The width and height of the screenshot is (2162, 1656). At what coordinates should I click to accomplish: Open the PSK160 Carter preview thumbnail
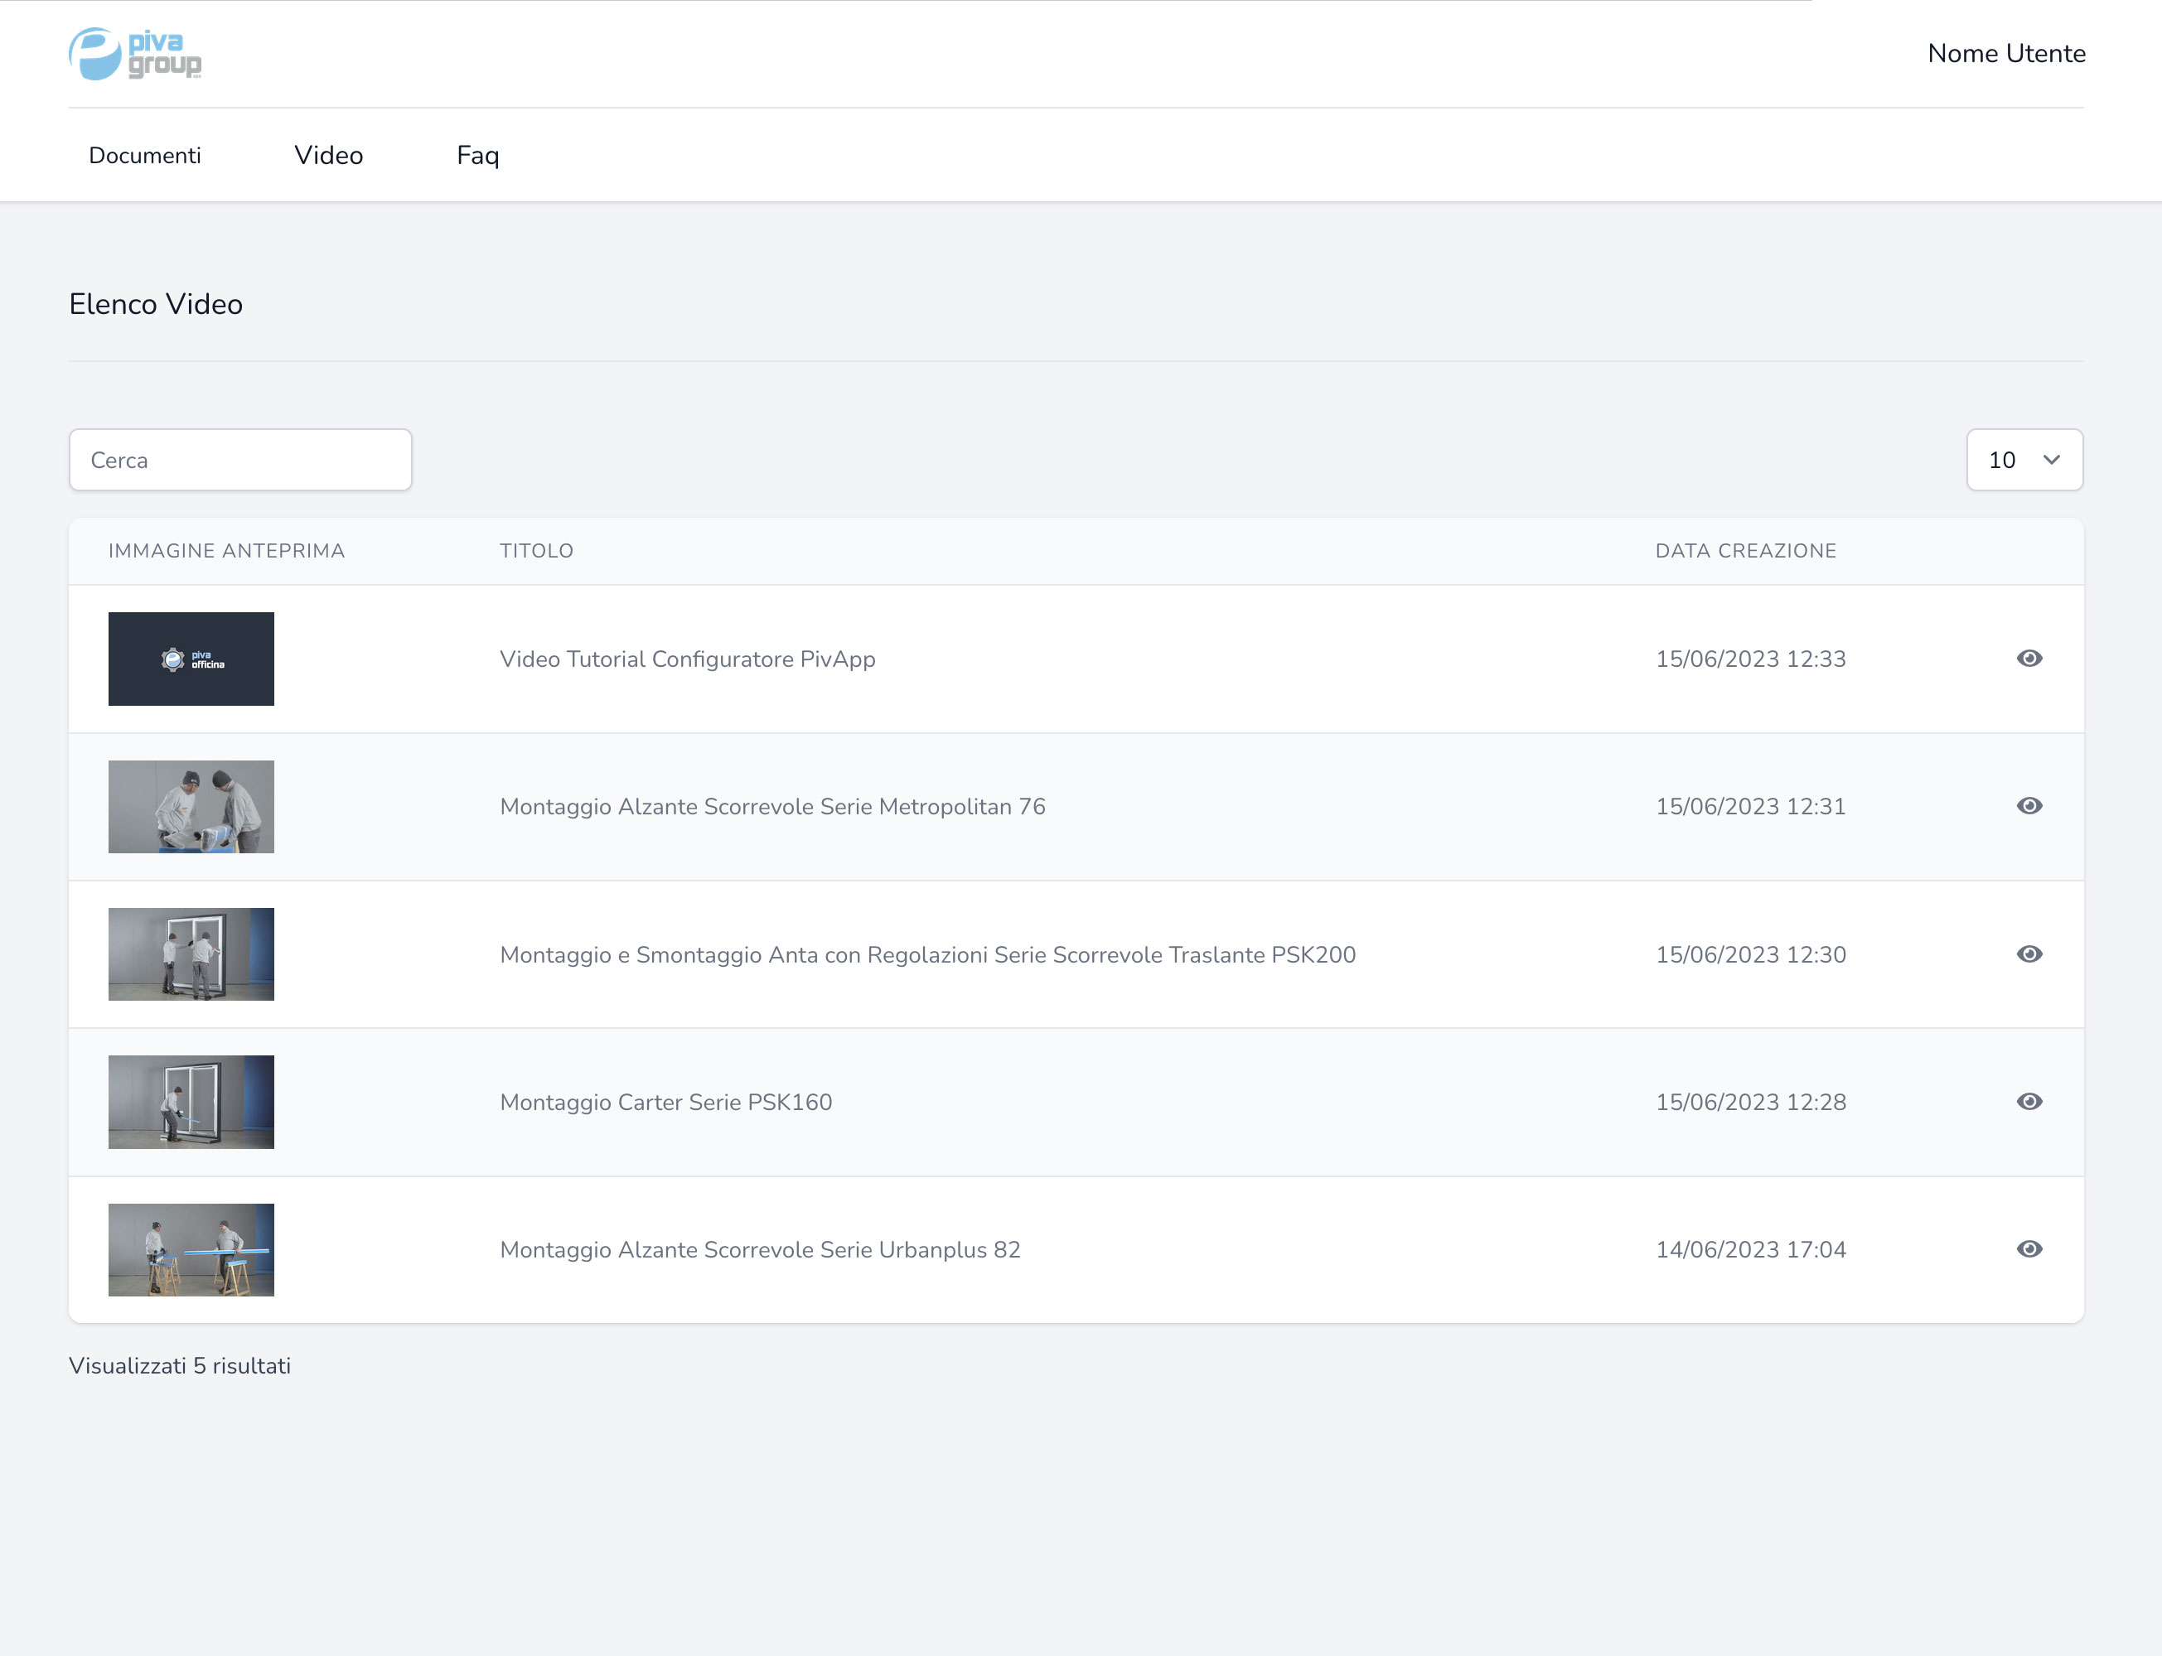(191, 1102)
